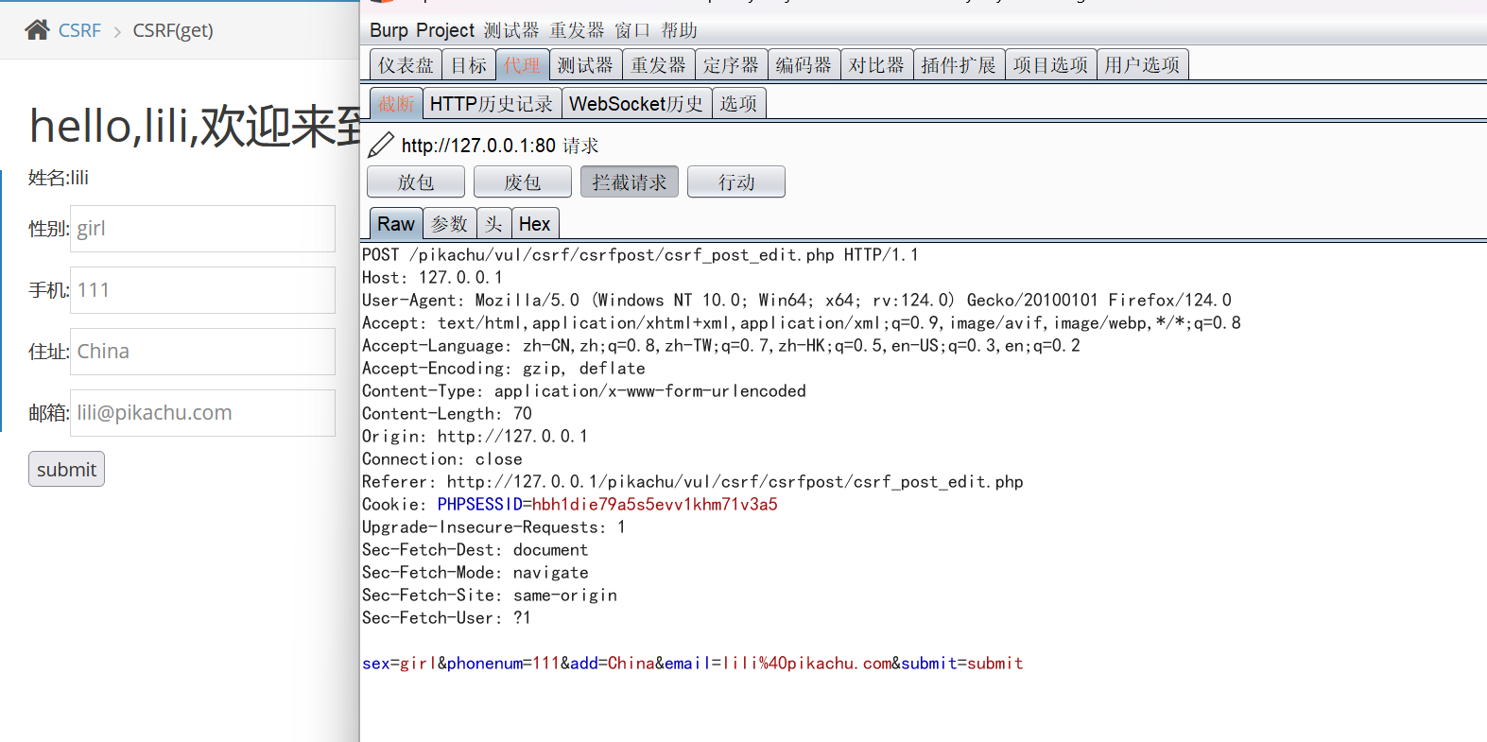Open the CSRF breadcrumb link
Screen dimensions: 1487x742
(x=79, y=30)
